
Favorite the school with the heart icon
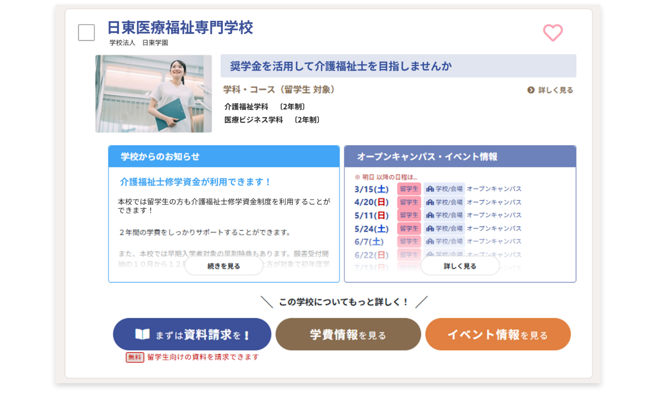553,33
